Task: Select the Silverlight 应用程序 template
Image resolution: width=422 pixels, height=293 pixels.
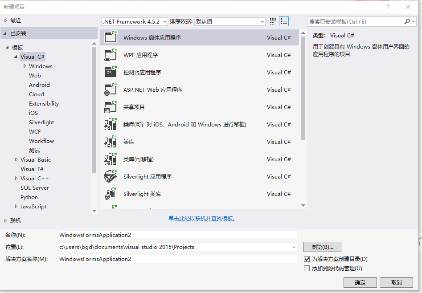Action: (178, 176)
